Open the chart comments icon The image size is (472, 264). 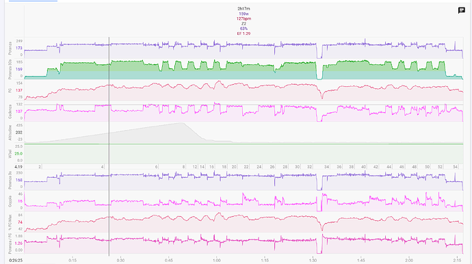click(x=461, y=10)
